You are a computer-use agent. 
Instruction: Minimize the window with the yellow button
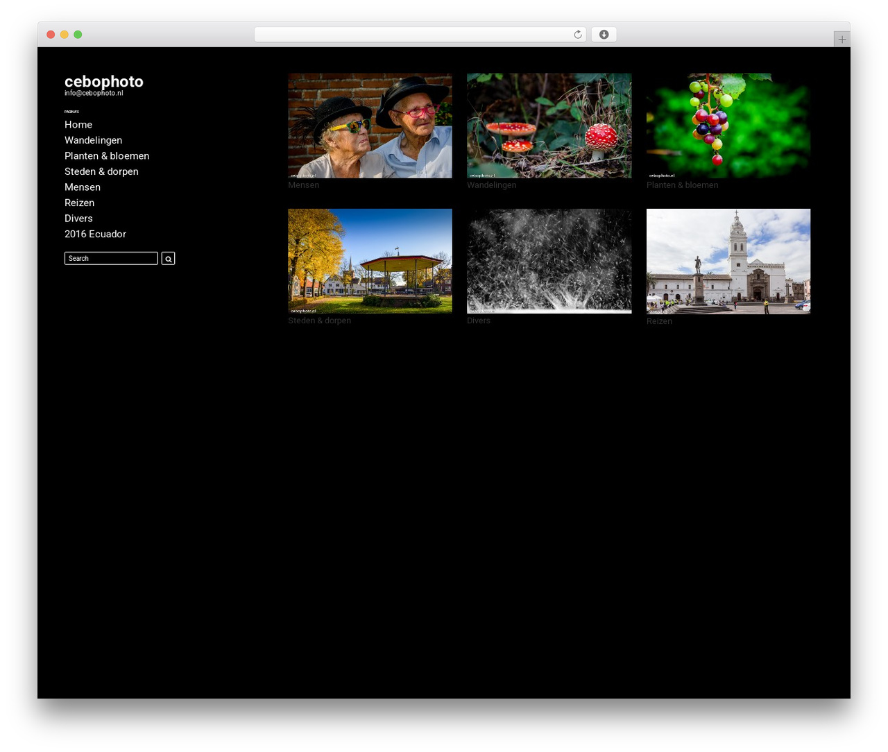pos(64,35)
